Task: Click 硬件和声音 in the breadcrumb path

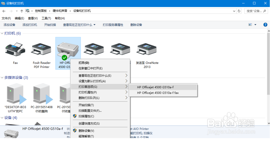Action: click(x=60, y=11)
